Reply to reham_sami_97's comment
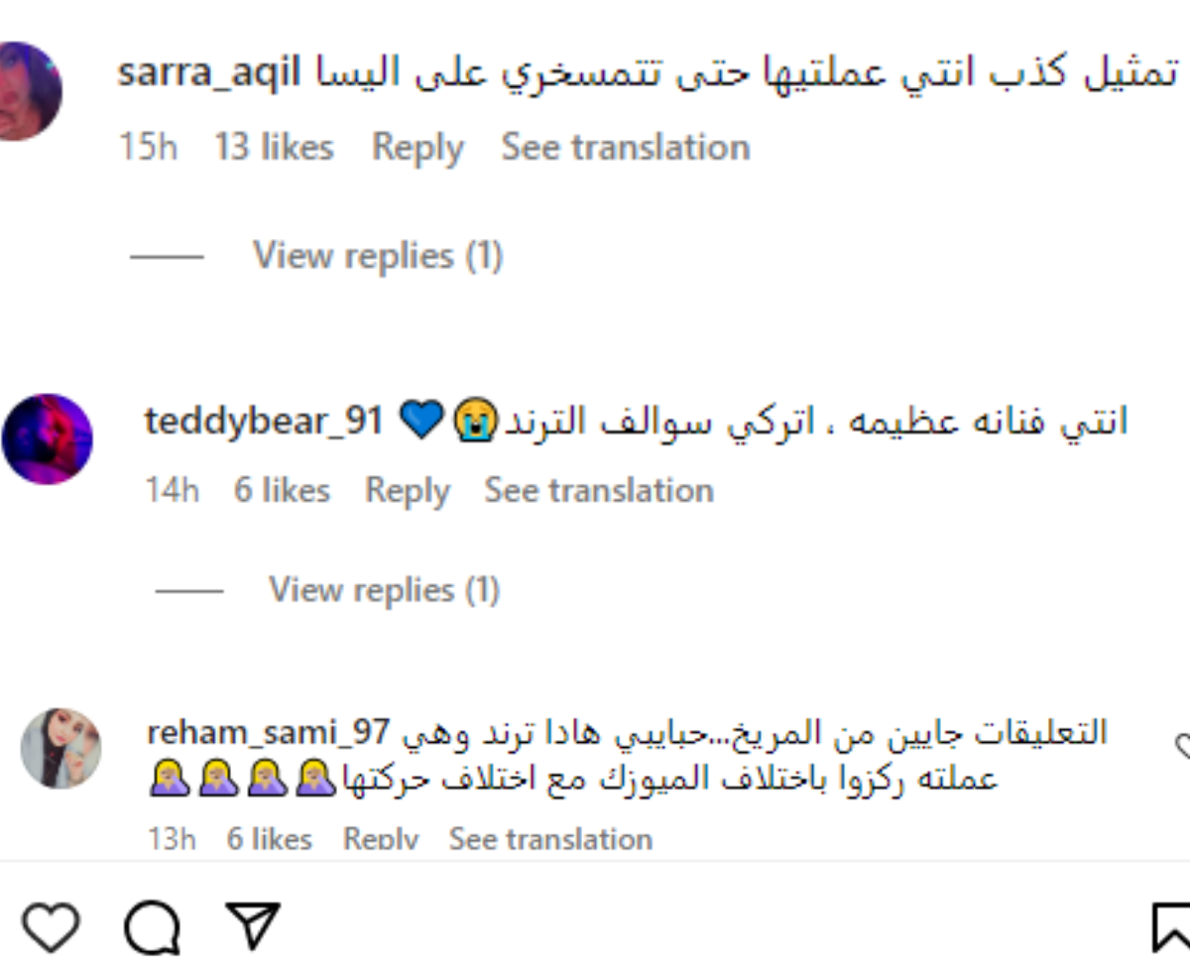The height and width of the screenshot is (975, 1190). [381, 839]
